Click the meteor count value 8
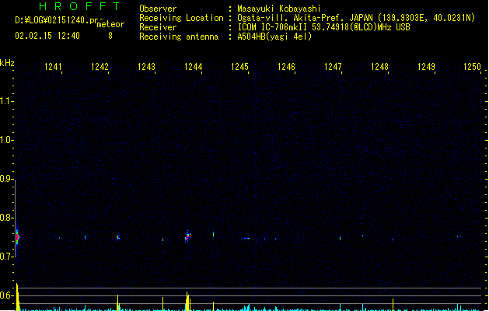Image resolution: width=489 pixels, height=311 pixels. [x=110, y=36]
